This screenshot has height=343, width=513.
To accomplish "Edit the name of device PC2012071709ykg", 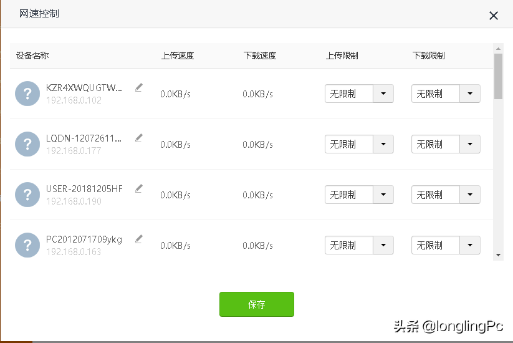I will pos(139,239).
